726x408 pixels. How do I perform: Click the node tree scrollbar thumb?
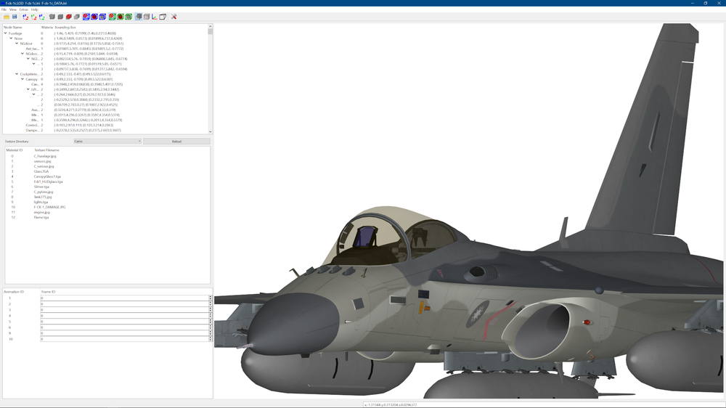211,30
